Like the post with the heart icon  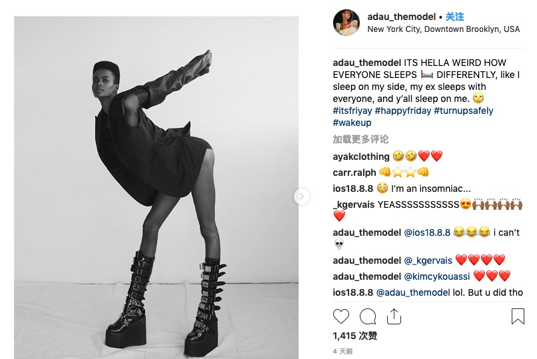340,316
